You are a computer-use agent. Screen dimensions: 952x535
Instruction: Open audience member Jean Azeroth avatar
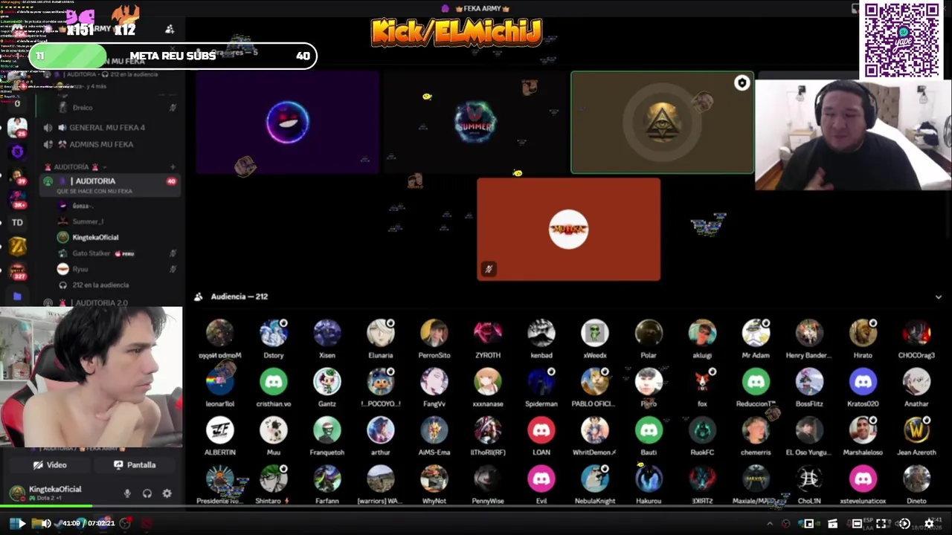pyautogui.click(x=916, y=431)
